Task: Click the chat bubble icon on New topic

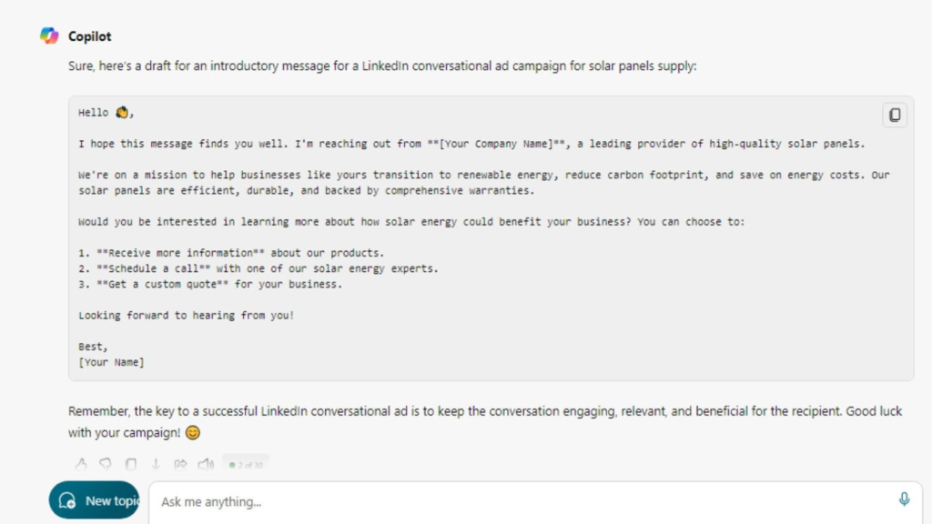Action: [x=66, y=499]
